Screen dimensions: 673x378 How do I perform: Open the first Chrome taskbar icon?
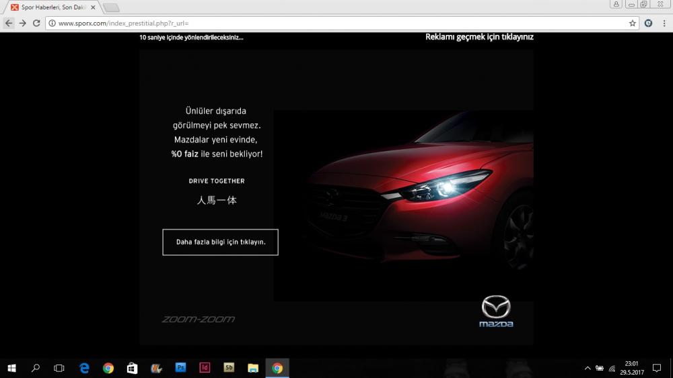(x=108, y=368)
